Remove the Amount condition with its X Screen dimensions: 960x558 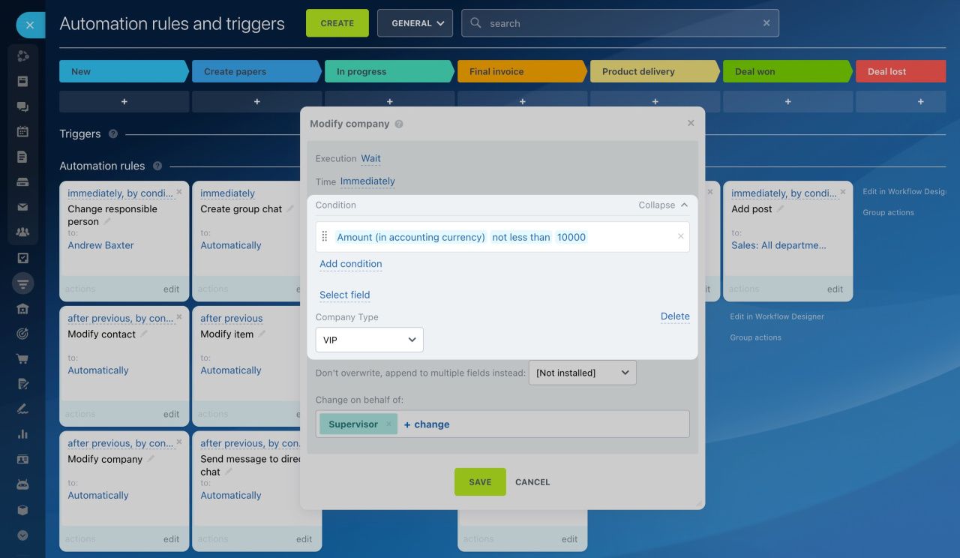681,236
